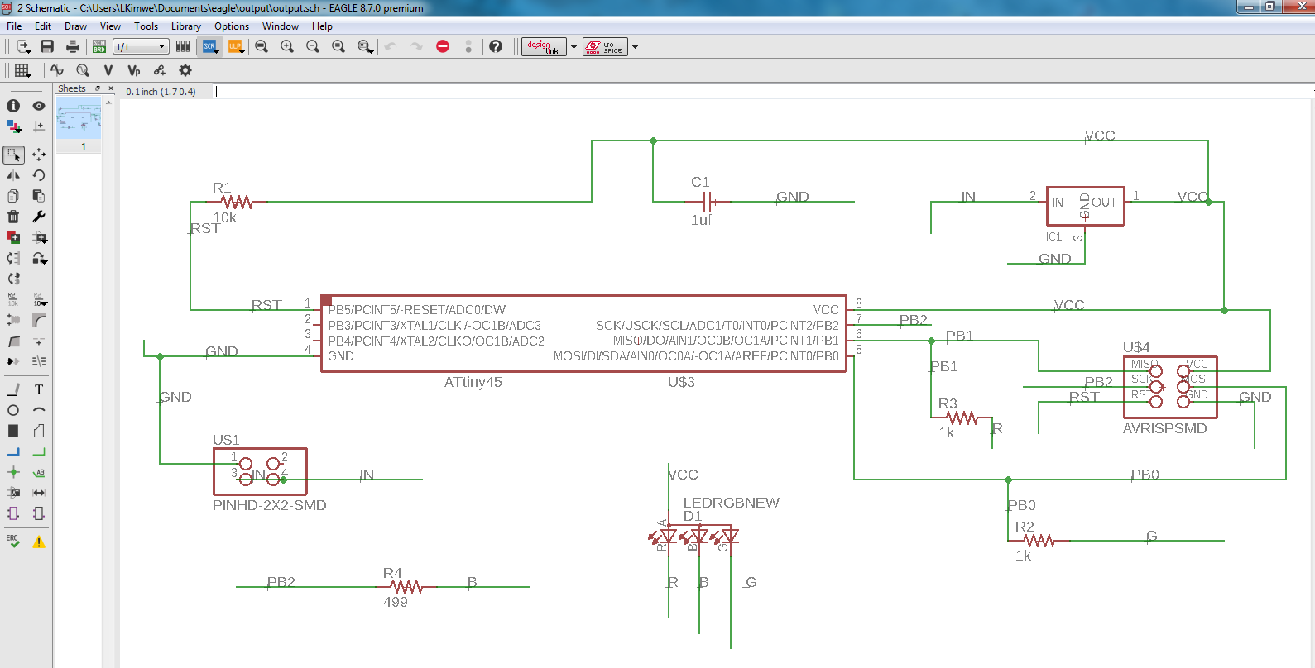Viewport: 1315px width, 668px height.
Task: Expand the design link dropdown arrow
Action: 574,47
